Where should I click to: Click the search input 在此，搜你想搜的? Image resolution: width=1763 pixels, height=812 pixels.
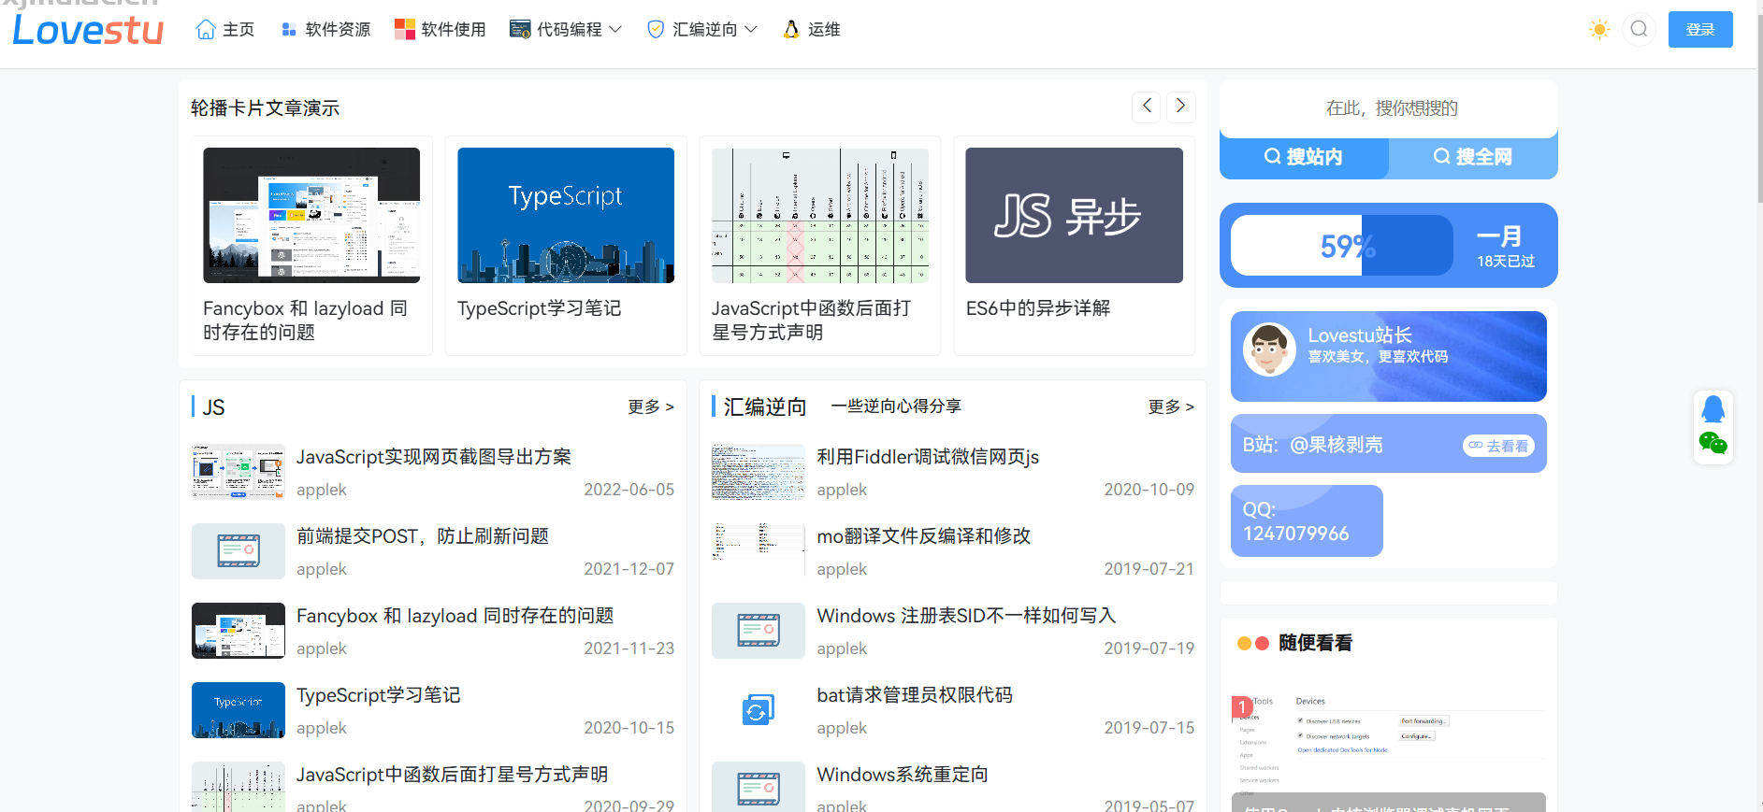coord(1389,108)
